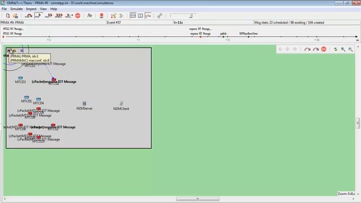Click the canvas Back arrow icon
The height and width of the screenshot is (203, 361).
(280, 49)
